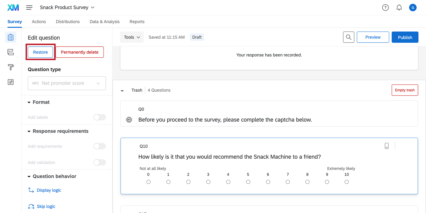Screen dimensions: 426x213
Task: Open the Survey options sidebar icon
Action: tap(11, 82)
